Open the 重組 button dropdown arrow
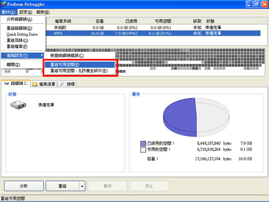The image size is (269, 202). click(82, 186)
